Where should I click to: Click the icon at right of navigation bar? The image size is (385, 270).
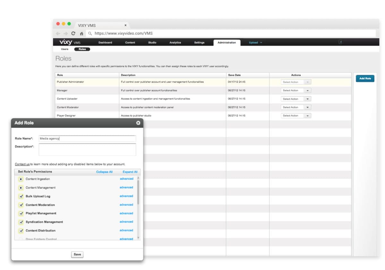(340, 42)
